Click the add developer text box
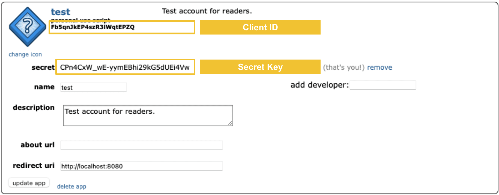 383,85
